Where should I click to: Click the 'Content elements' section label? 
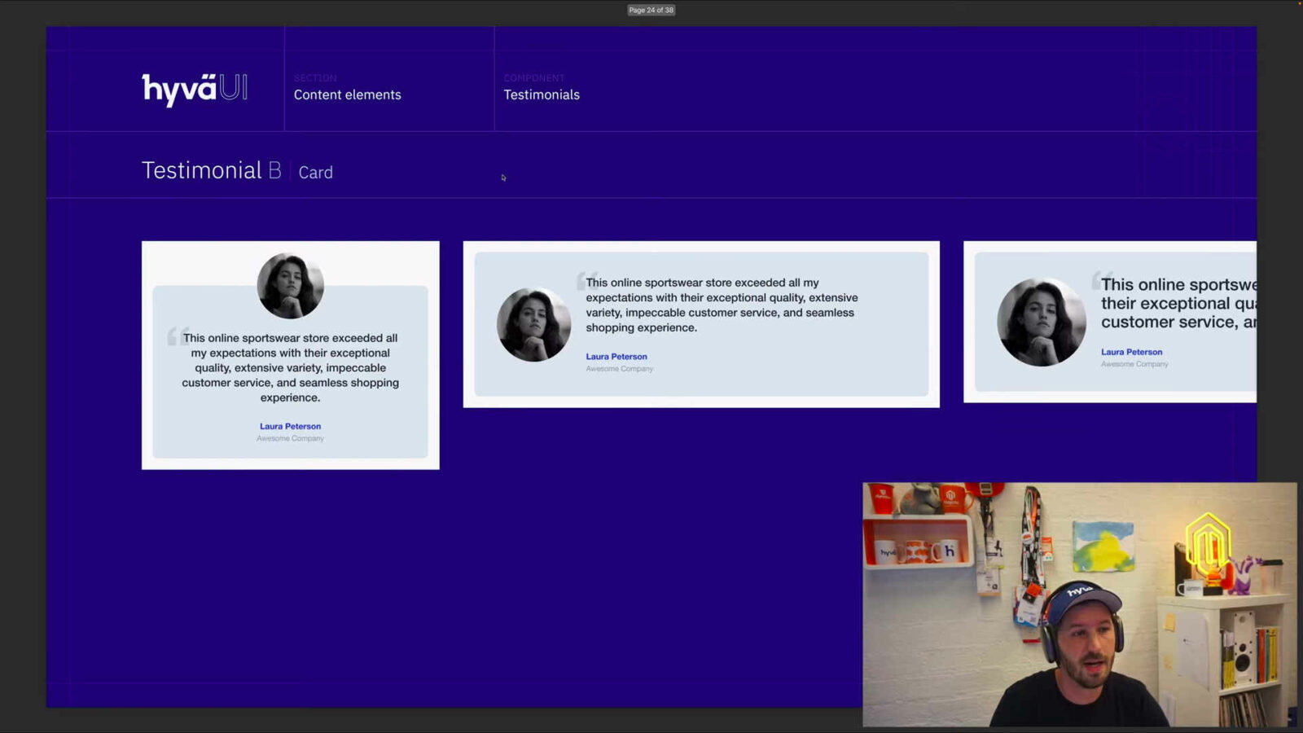pos(348,94)
